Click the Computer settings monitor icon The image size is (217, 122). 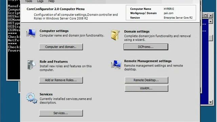(31, 33)
